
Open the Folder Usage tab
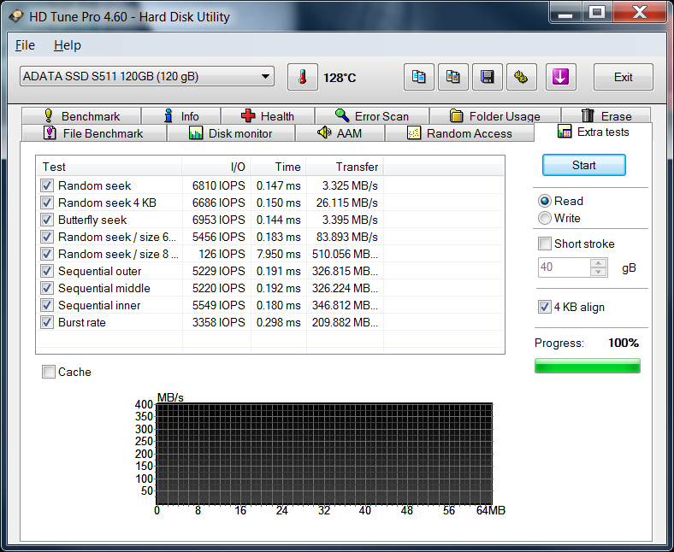tap(494, 116)
